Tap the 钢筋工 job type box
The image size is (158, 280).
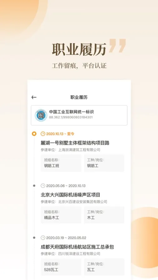104,163
